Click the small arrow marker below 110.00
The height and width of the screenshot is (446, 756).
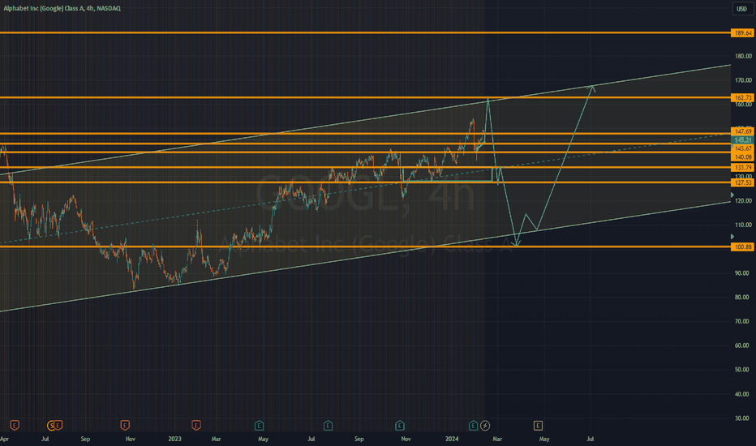pyautogui.click(x=732, y=237)
